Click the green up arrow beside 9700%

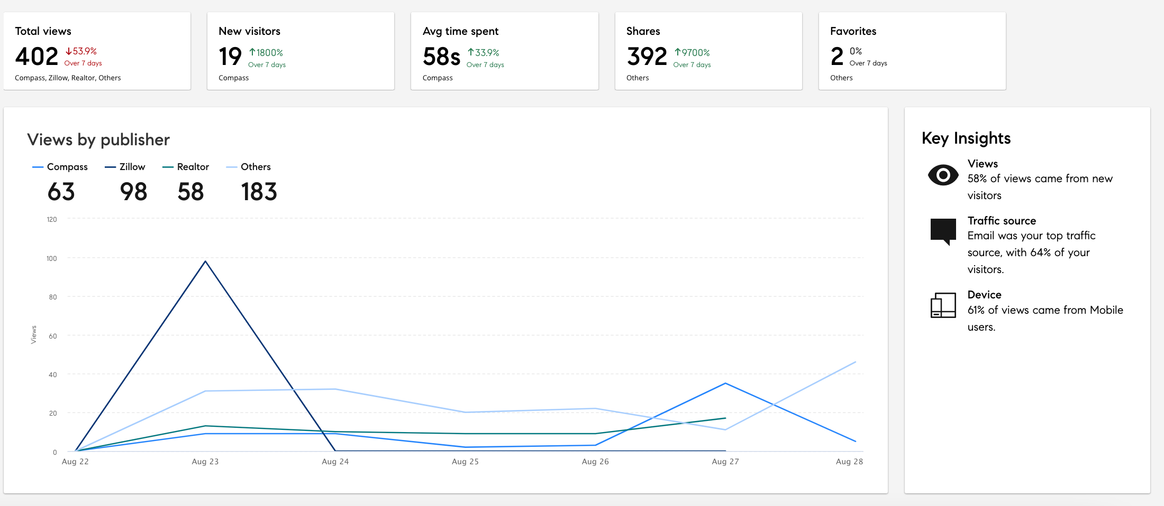(x=677, y=52)
